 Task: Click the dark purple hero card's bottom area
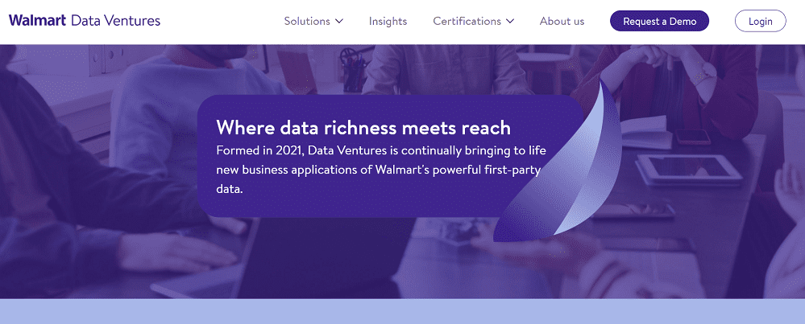346,206
